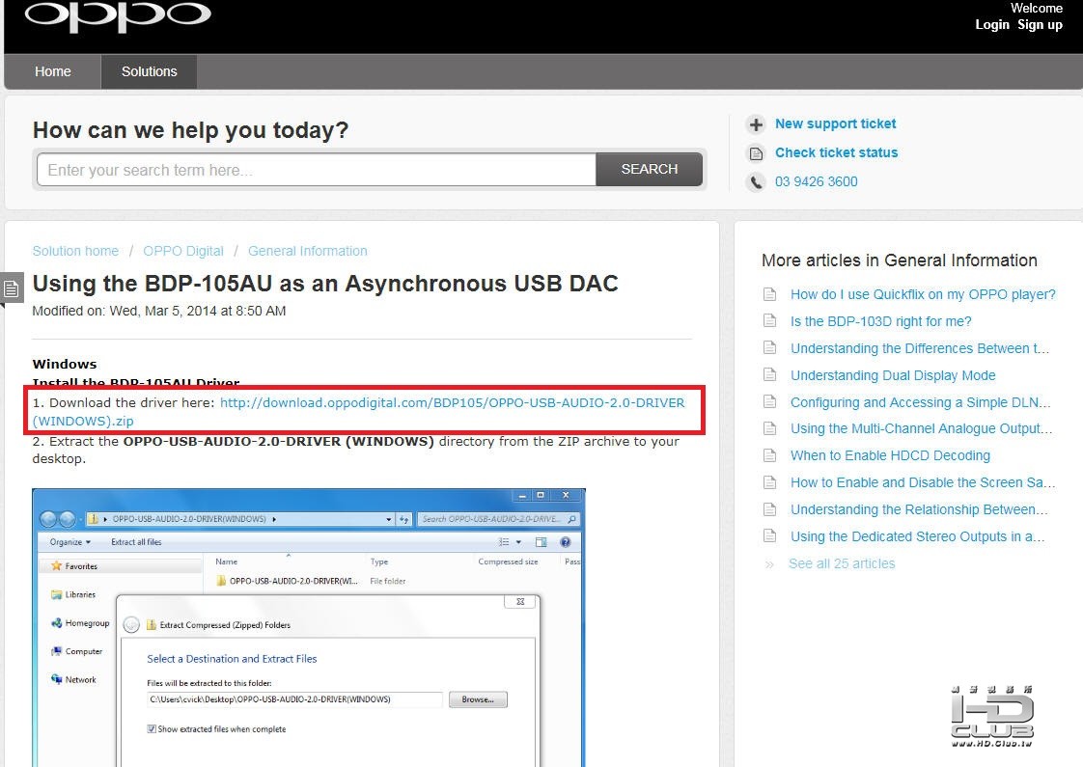Click the phone icon next to 03 9426 3600
The image size is (1083, 767).
click(x=757, y=182)
